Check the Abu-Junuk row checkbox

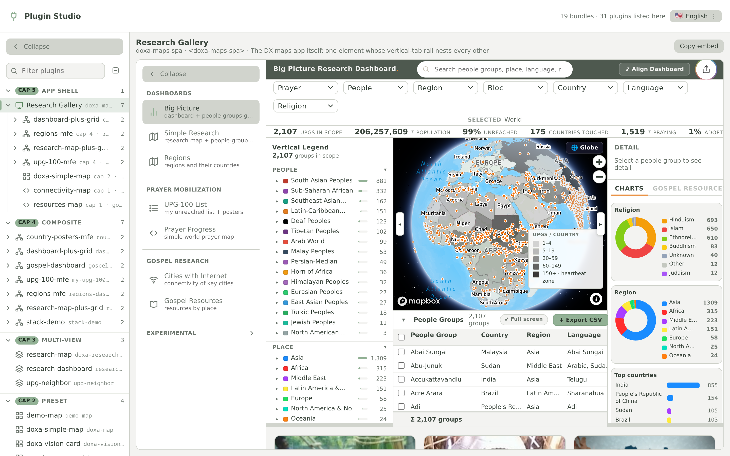coord(401,366)
